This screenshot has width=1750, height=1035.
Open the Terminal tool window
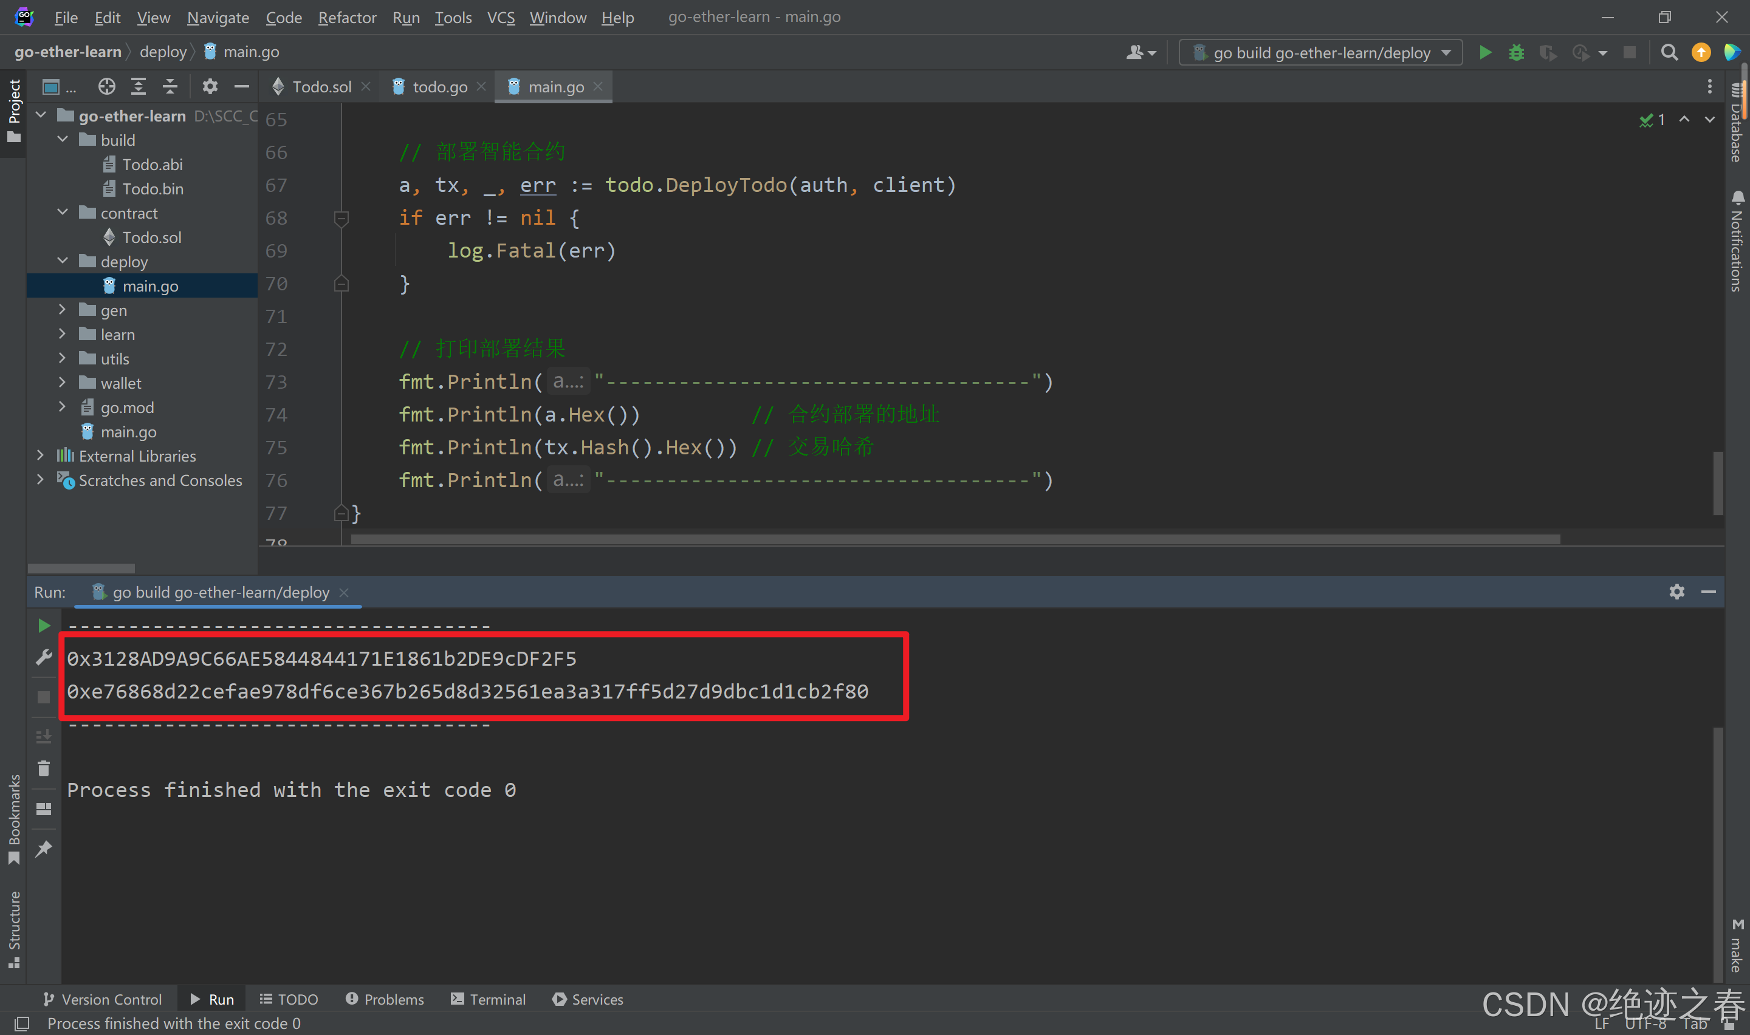[487, 999]
